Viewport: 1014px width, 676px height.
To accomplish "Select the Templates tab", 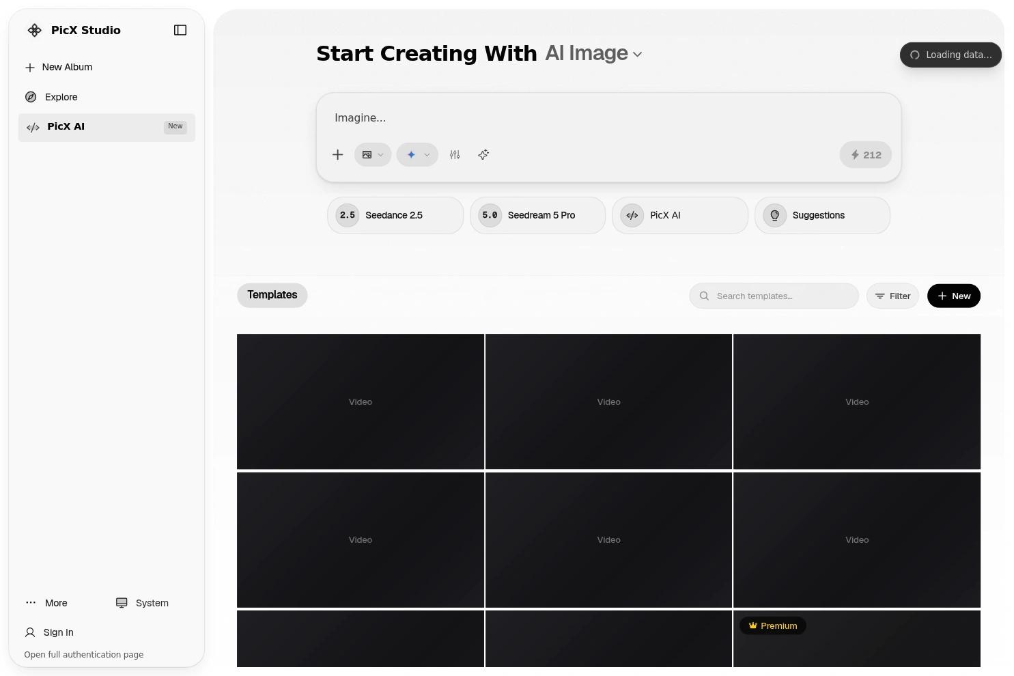I will (x=272, y=295).
